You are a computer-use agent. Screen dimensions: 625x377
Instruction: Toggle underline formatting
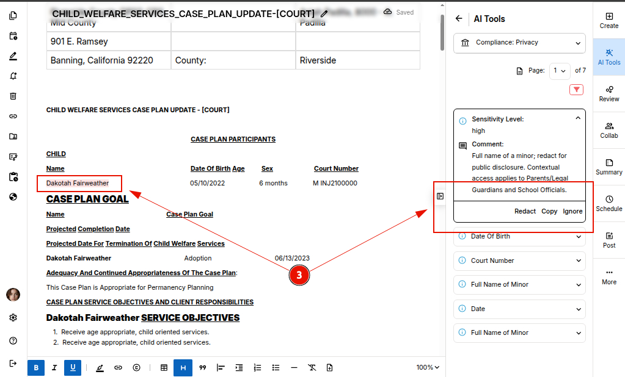[x=73, y=368]
